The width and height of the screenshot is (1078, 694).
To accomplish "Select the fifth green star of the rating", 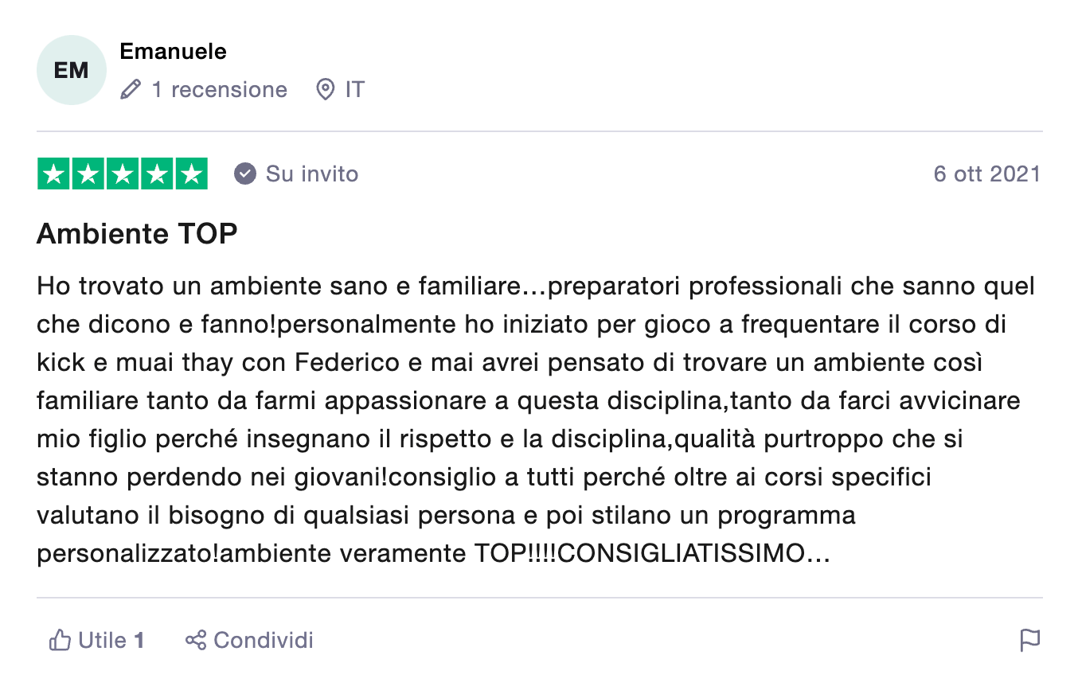I will coord(192,173).
